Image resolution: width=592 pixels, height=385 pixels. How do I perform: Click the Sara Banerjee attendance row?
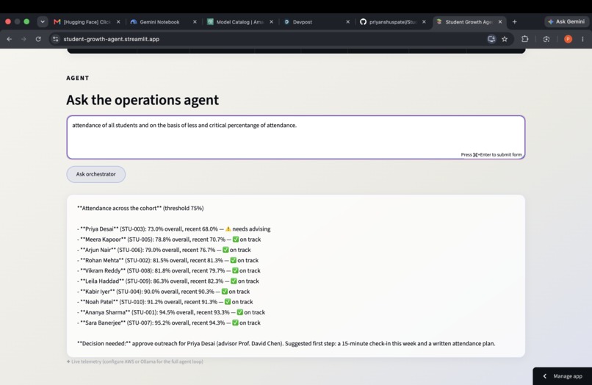169,323
